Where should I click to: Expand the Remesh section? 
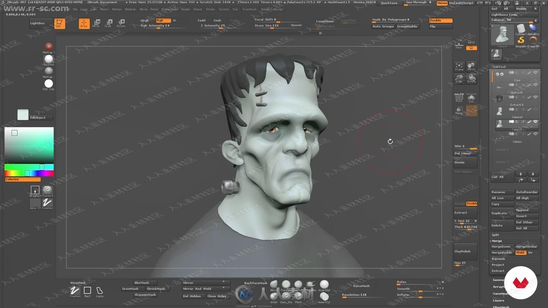(x=498, y=259)
